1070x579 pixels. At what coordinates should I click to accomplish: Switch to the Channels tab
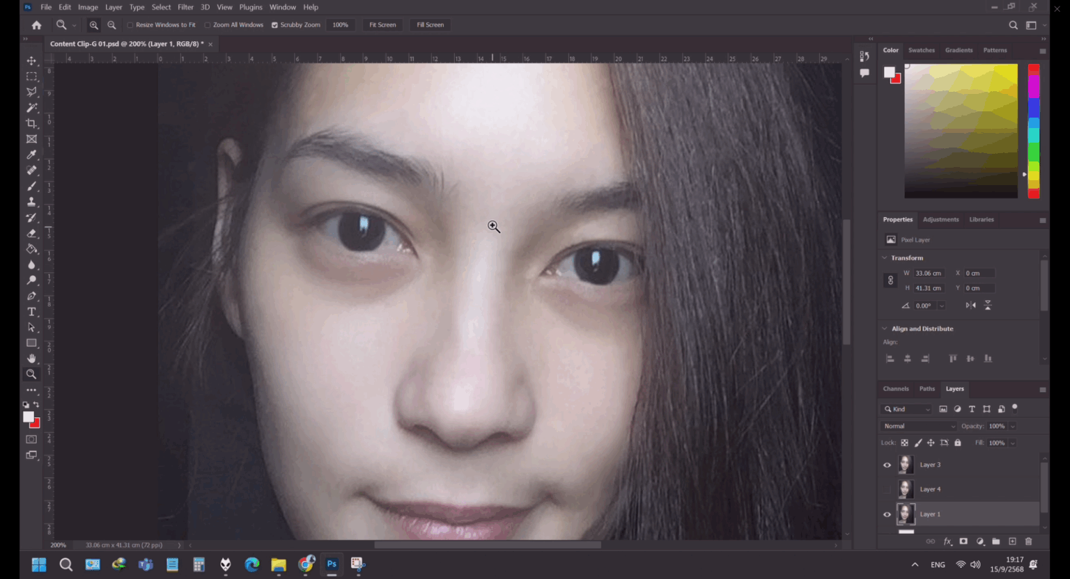896,388
